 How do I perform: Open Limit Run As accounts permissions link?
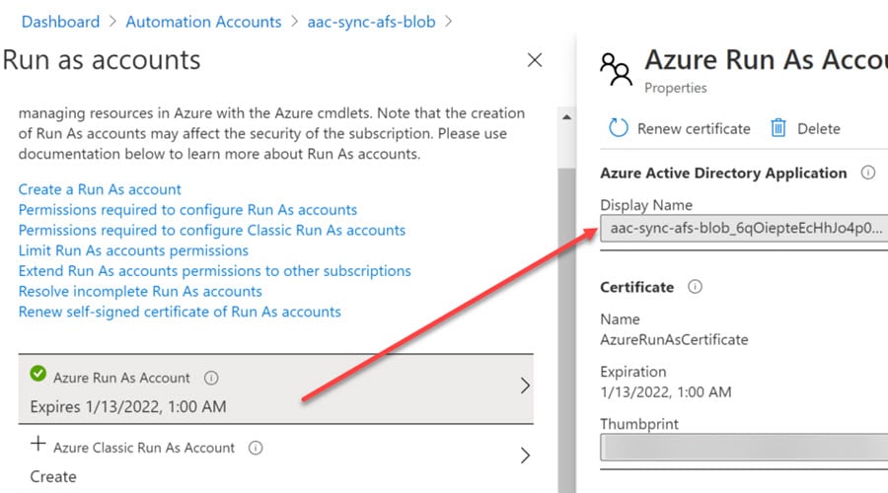133,250
